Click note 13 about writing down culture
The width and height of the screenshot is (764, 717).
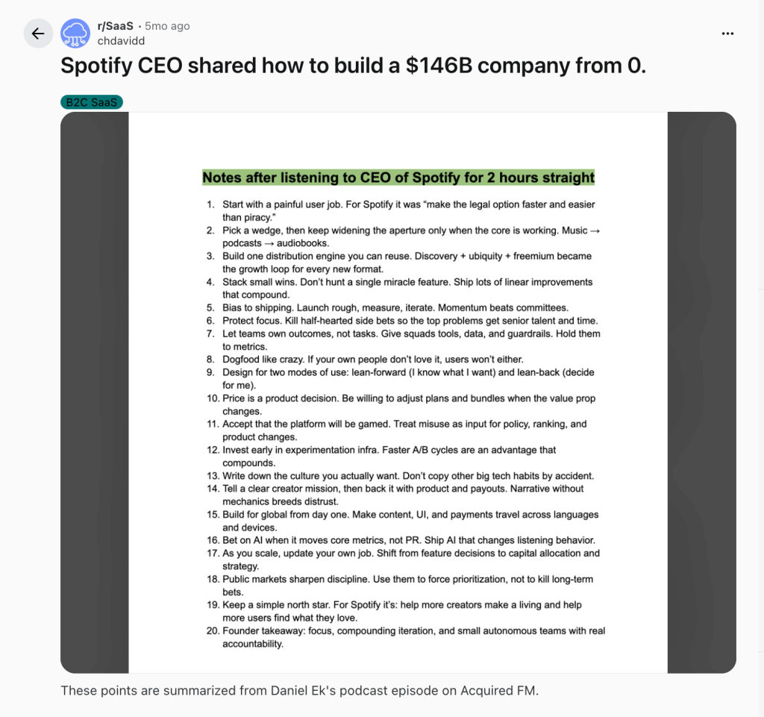point(407,476)
